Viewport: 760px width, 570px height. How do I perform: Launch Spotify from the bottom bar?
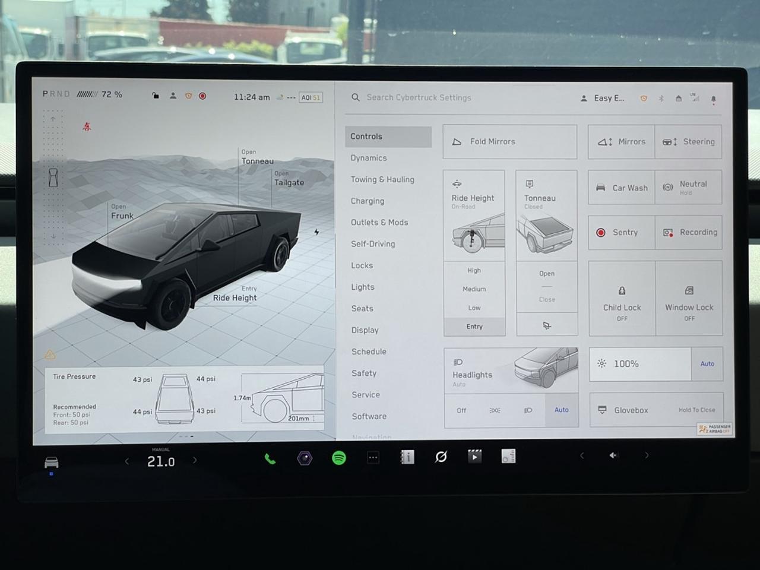click(339, 458)
